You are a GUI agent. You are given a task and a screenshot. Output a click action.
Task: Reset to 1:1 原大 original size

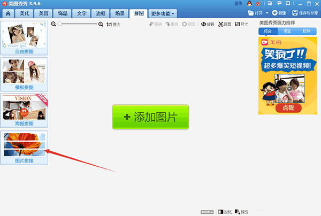(113, 25)
